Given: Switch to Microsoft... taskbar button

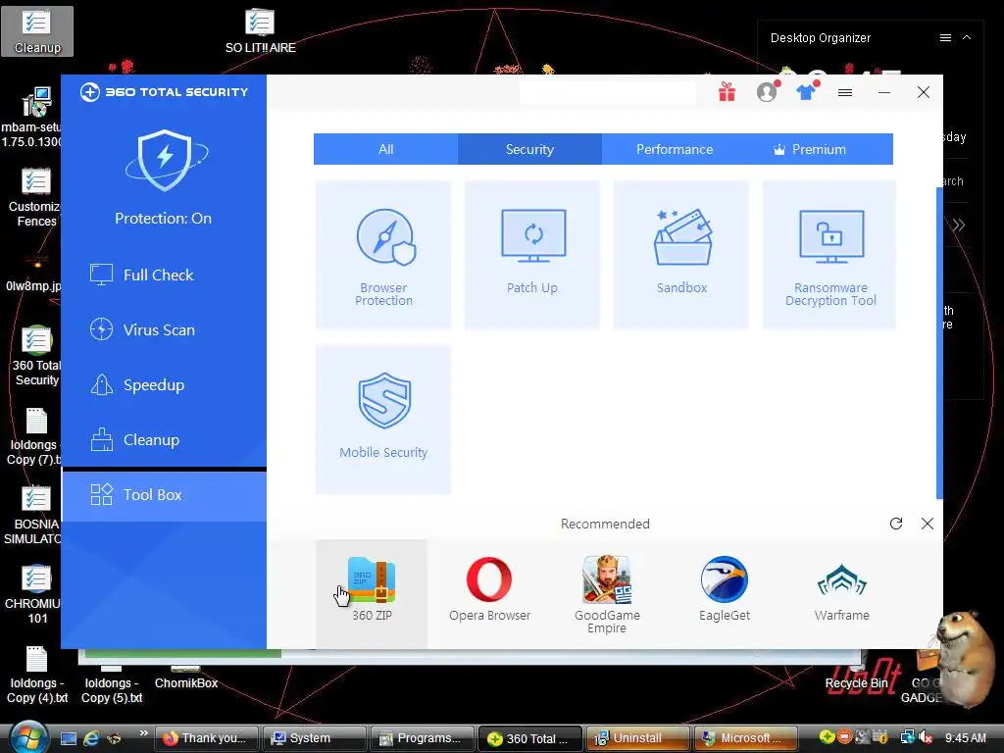Looking at the screenshot, I should click(746, 738).
